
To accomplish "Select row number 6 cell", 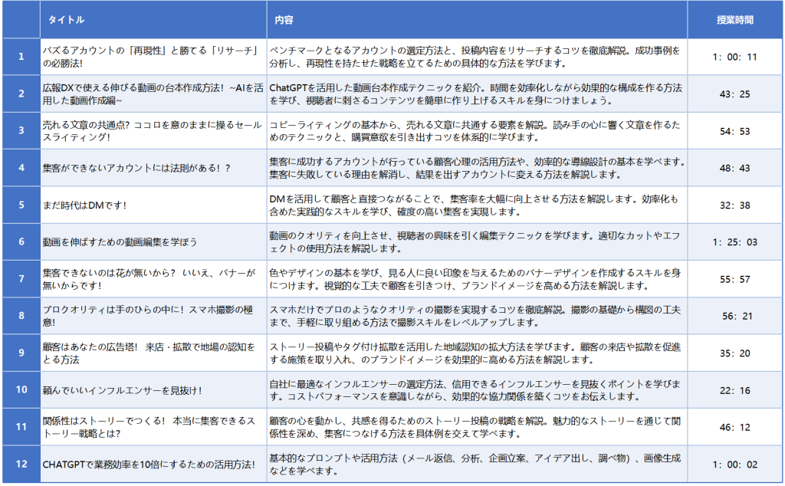I will (x=21, y=241).
